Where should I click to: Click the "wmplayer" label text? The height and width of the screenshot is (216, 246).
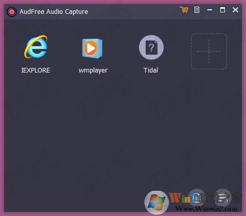click(93, 70)
